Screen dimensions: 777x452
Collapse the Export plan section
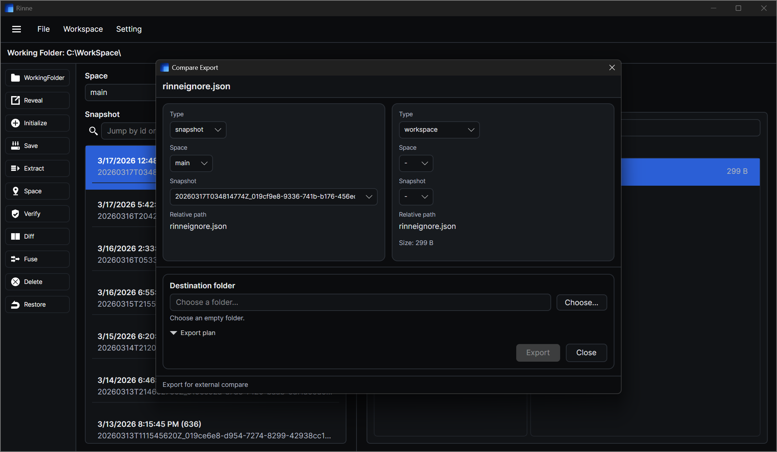(x=192, y=333)
